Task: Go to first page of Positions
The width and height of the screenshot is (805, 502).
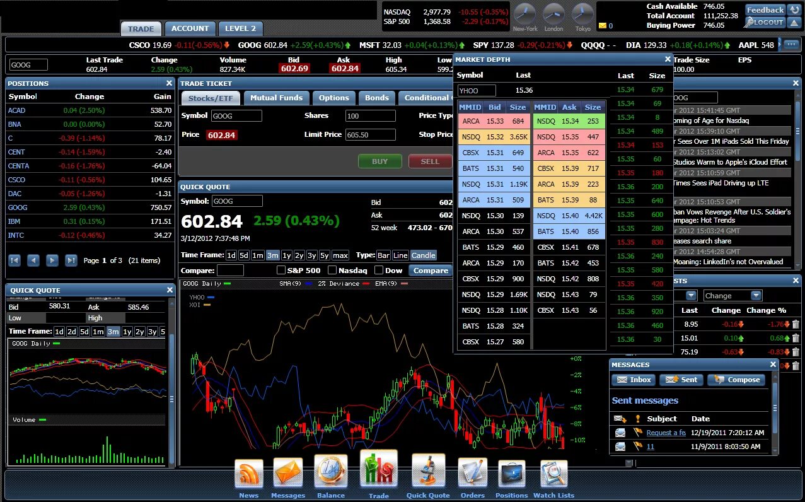Action: 14,260
